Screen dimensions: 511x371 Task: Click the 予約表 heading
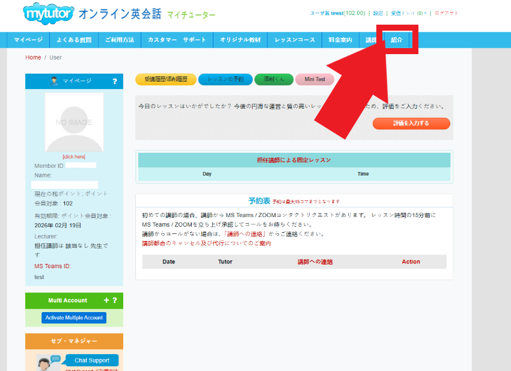[x=260, y=201]
